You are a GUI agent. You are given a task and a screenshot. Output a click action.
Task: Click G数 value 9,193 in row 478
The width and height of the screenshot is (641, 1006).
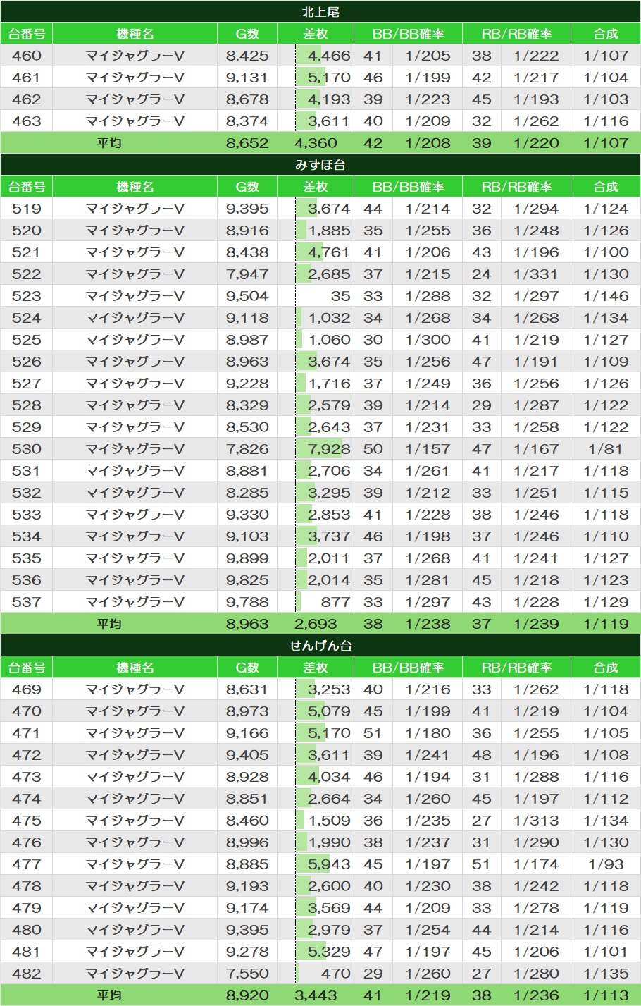pos(247,886)
